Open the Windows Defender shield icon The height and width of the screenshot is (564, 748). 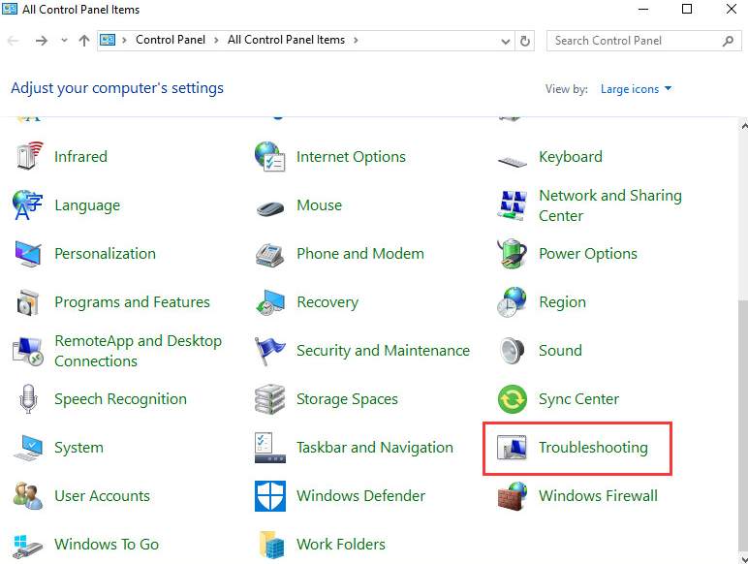click(270, 496)
